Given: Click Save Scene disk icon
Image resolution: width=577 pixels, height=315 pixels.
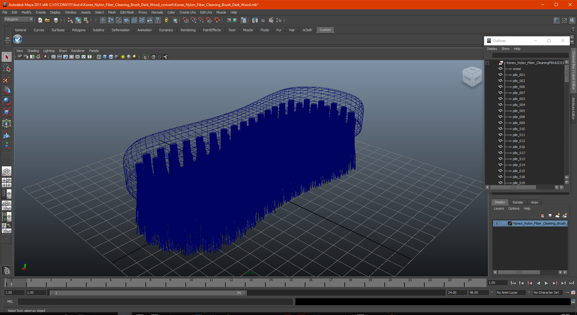Looking at the screenshot, I should tap(56, 20).
